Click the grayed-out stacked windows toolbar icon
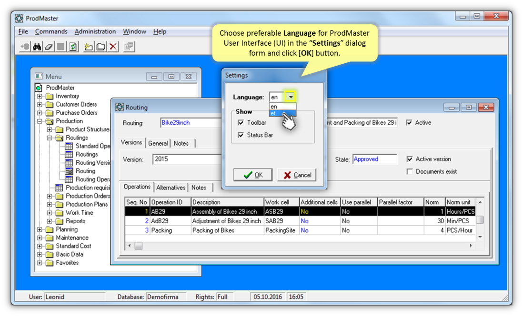This screenshot has width=523, height=316. click(x=129, y=47)
